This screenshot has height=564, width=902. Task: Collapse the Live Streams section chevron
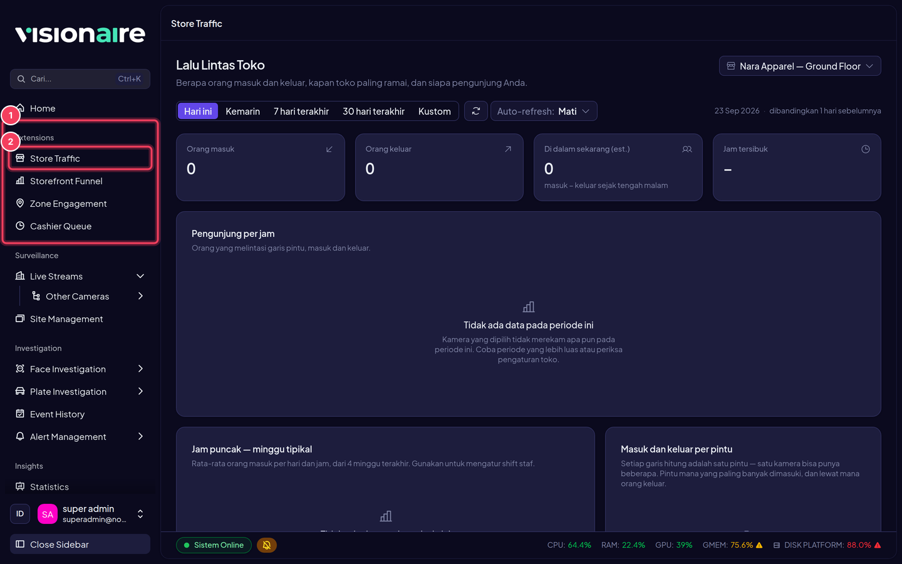pyautogui.click(x=140, y=276)
